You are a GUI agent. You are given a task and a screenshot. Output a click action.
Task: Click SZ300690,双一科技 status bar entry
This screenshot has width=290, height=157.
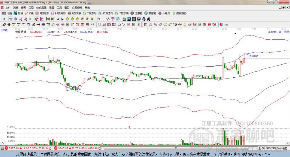point(273,148)
